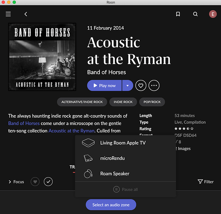The width and height of the screenshot is (221, 214).
Task: Open the Play now dropdown arrow
Action: click(x=128, y=86)
